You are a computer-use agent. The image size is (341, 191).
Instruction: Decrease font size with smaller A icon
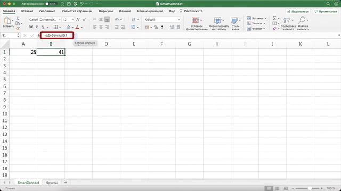[x=84, y=20]
